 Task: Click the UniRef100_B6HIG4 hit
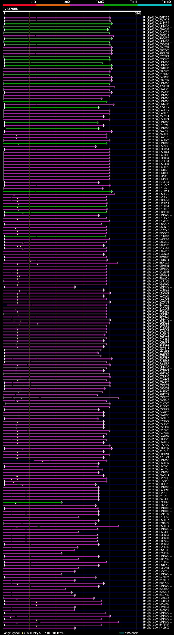coord(156,263)
